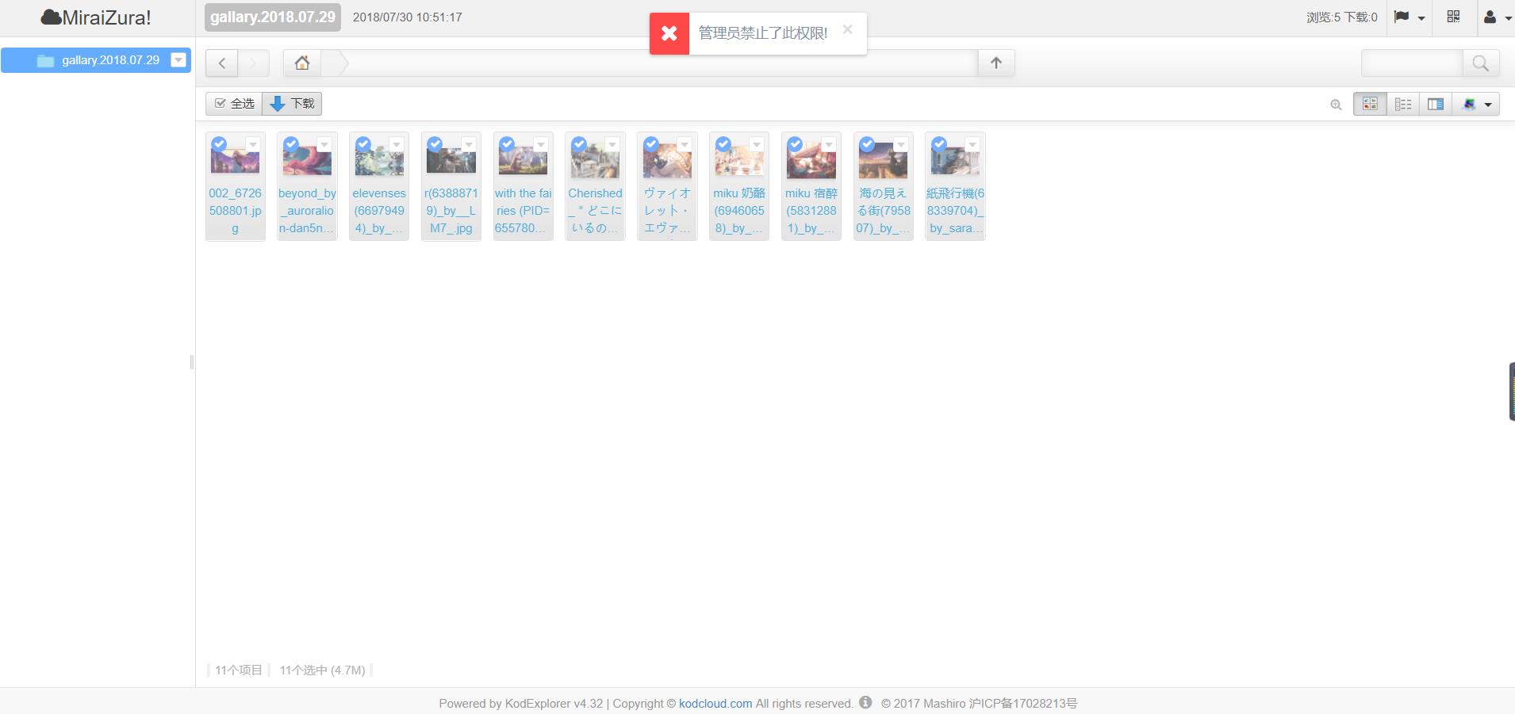Open the 紙飛行機 image thumbnail
This screenshot has height=714, width=1515.
tap(956, 161)
